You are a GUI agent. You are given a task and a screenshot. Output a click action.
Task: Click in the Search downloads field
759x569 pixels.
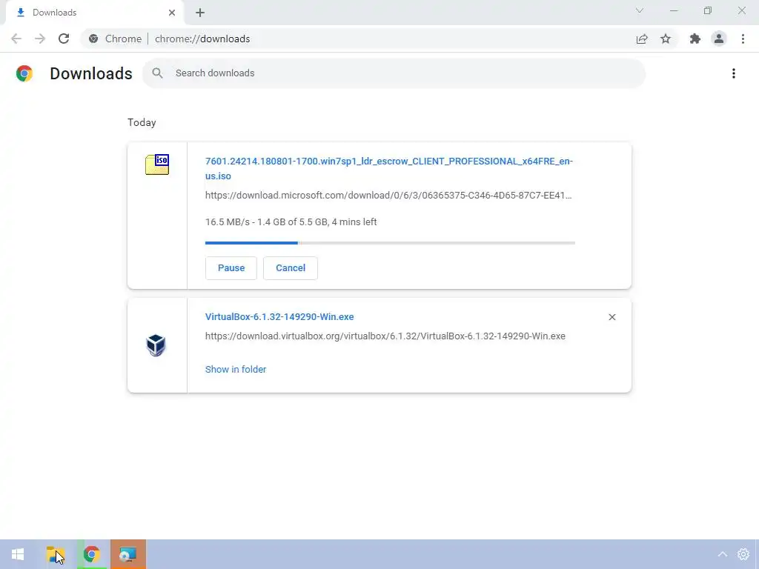[x=394, y=73]
